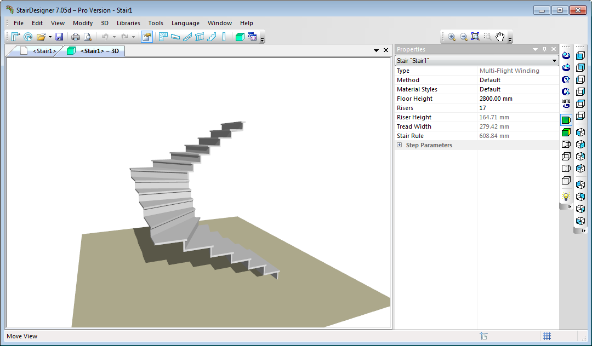592x346 pixels.
Task: Toggle the light bulb lighting icon
Action: [566, 197]
